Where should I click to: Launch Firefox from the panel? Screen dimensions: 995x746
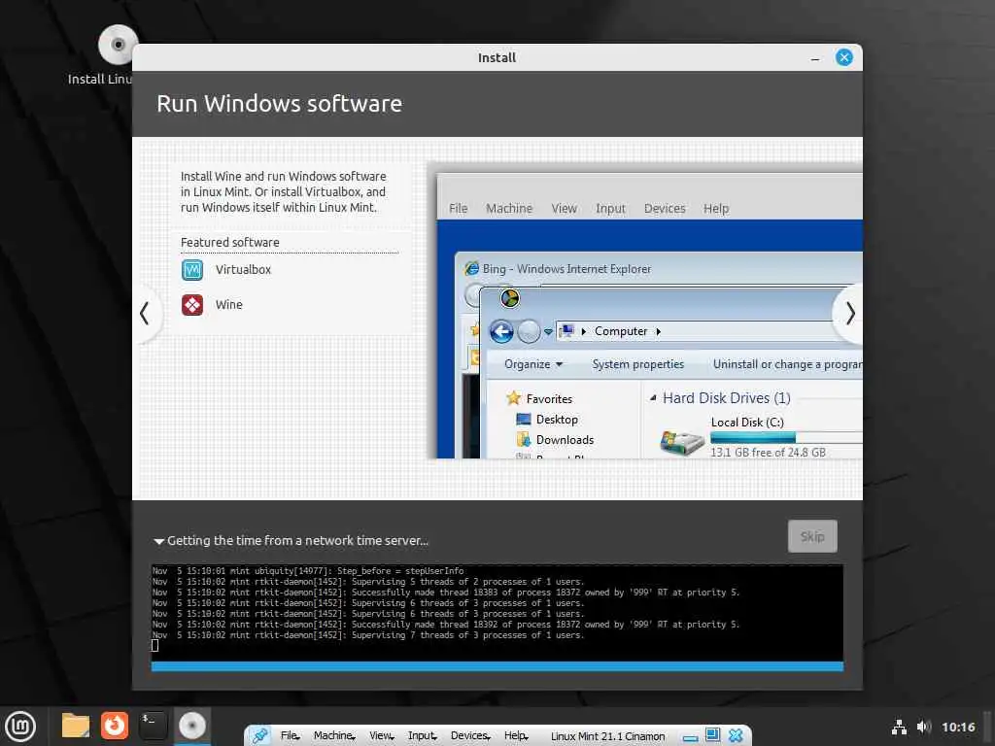tap(115, 726)
